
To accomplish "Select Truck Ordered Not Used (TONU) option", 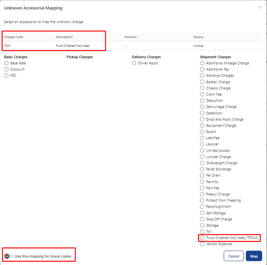I will point(202,238).
